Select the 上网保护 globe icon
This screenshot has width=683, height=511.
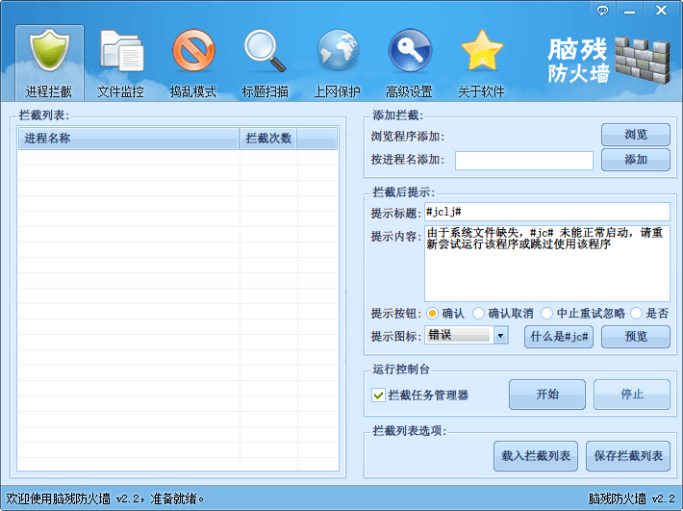click(337, 64)
